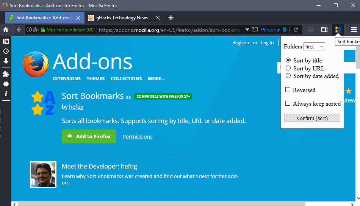Click the greyed-out mask toolbar icon

(x=311, y=30)
